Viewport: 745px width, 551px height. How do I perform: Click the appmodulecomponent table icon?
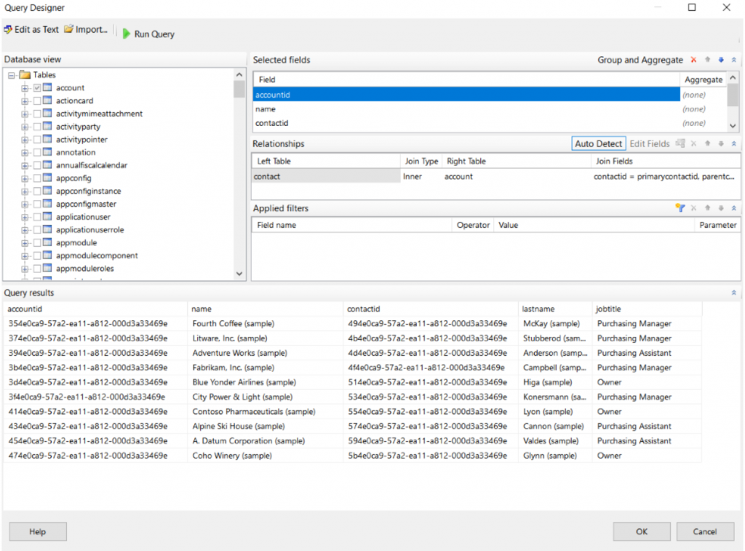click(x=47, y=255)
